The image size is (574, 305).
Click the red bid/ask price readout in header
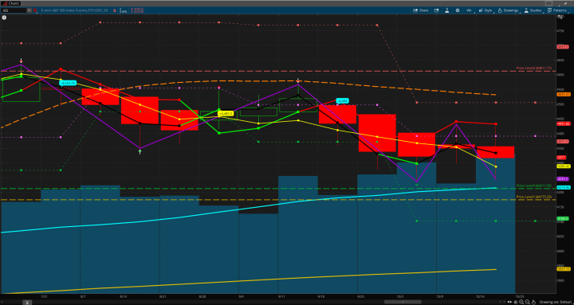click(x=138, y=10)
